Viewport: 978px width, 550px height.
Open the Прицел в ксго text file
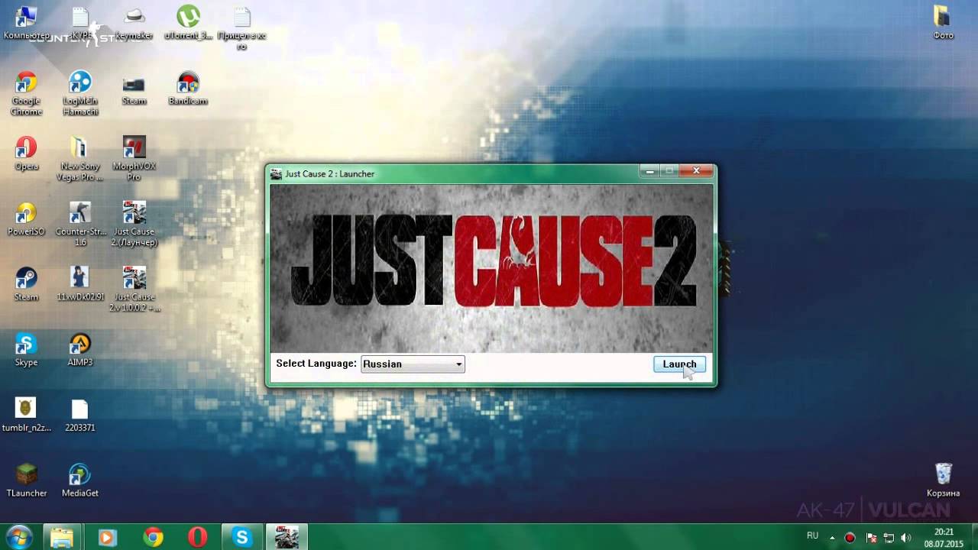coord(241,28)
